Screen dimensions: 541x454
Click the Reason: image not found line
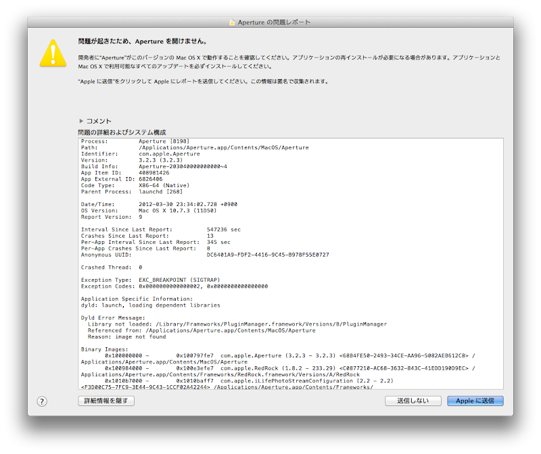[126, 337]
